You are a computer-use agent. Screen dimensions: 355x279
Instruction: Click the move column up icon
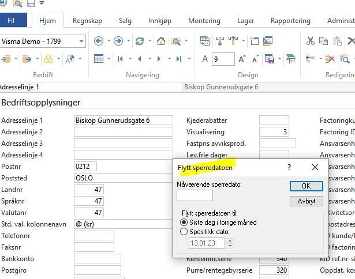click(x=233, y=41)
